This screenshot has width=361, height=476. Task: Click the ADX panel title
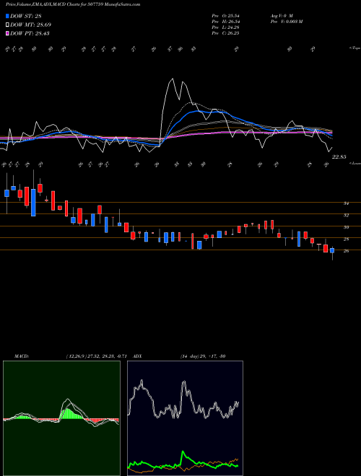tap(137, 356)
